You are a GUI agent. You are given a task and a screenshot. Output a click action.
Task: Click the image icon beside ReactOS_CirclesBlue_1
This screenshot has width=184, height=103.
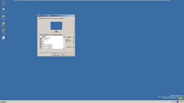click(x=41, y=45)
